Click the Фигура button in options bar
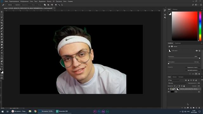Image resolution: width=203 pixels, height=114 pixels. pos(40,5)
